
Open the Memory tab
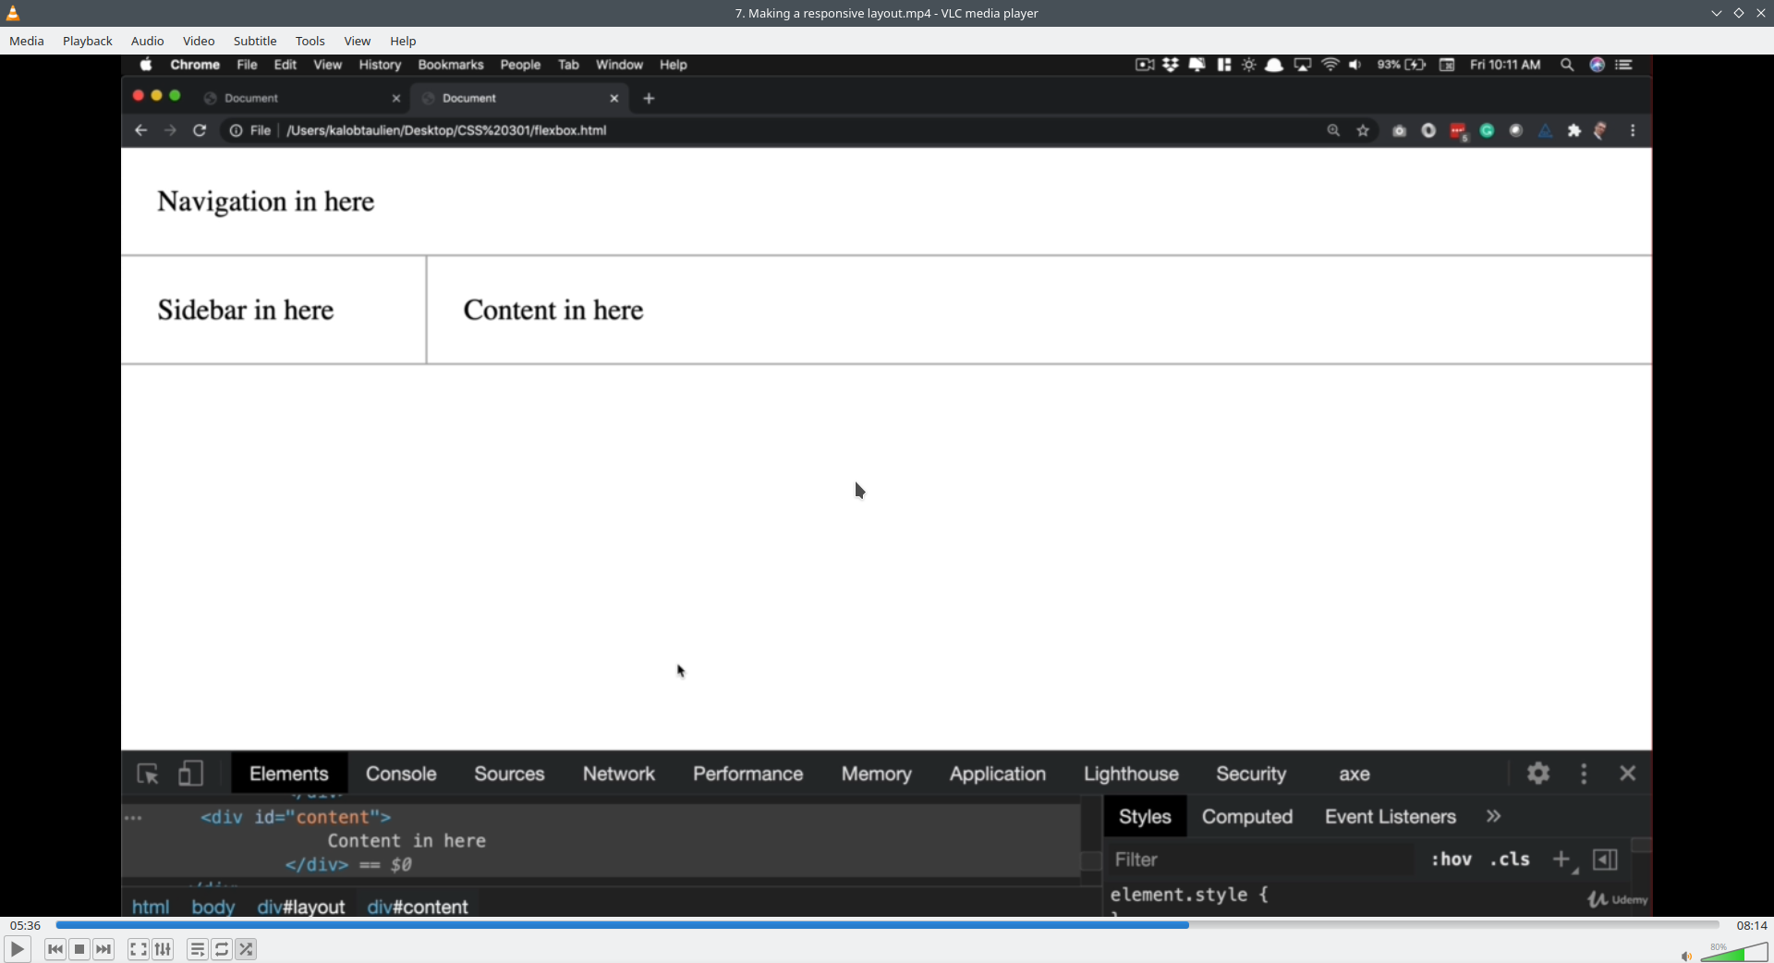(877, 774)
